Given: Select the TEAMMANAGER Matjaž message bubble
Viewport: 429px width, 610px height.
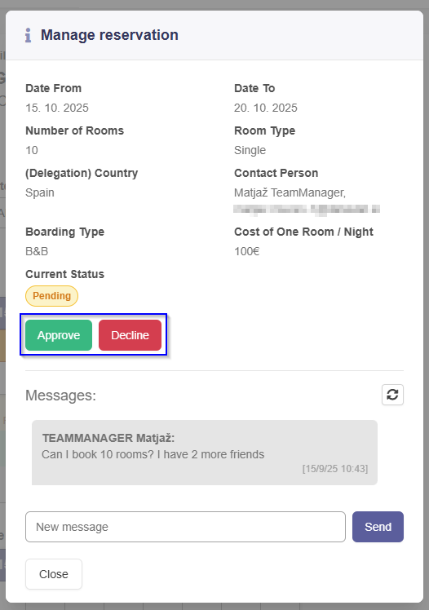Looking at the screenshot, I should (205, 453).
